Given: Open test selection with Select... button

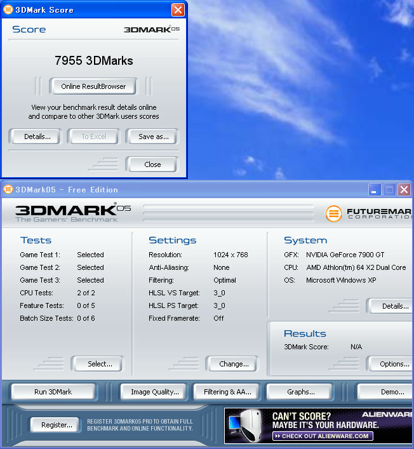Looking at the screenshot, I should click(98, 364).
